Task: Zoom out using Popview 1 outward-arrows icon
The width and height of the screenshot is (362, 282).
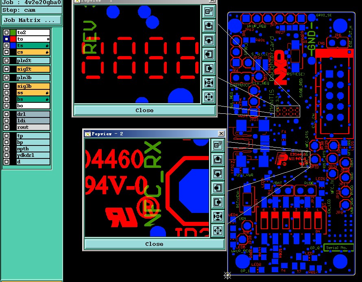Action: pos(209,97)
